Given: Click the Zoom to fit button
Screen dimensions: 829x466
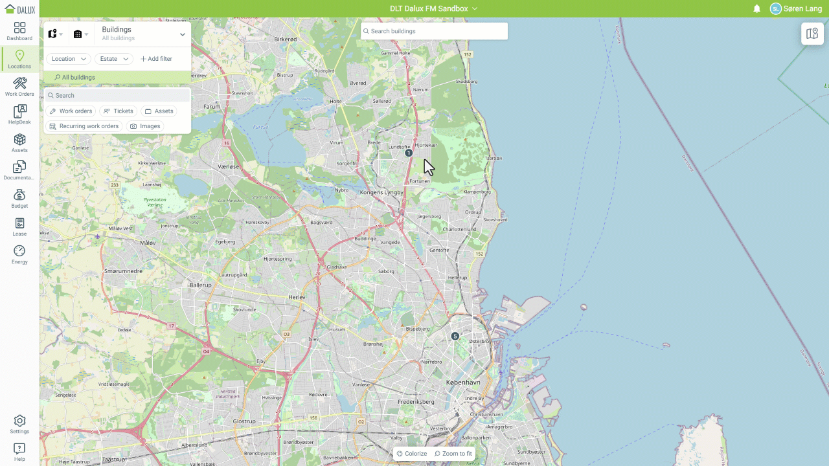Looking at the screenshot, I should [453, 454].
